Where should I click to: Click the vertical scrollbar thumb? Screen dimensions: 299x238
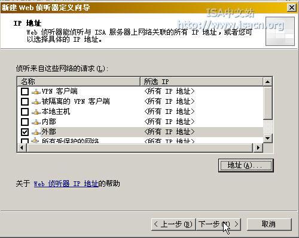[x=268, y=103]
